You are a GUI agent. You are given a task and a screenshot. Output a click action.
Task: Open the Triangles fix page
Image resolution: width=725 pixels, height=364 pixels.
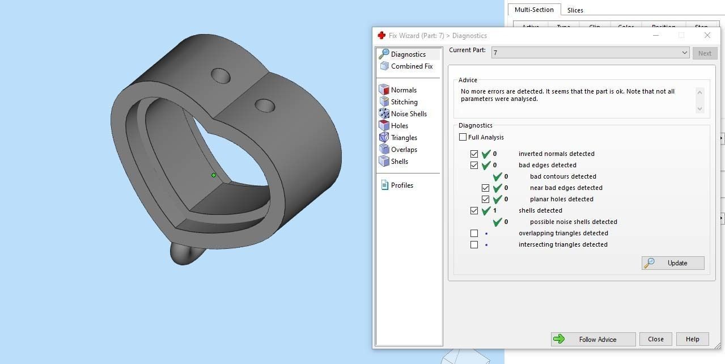coord(398,138)
